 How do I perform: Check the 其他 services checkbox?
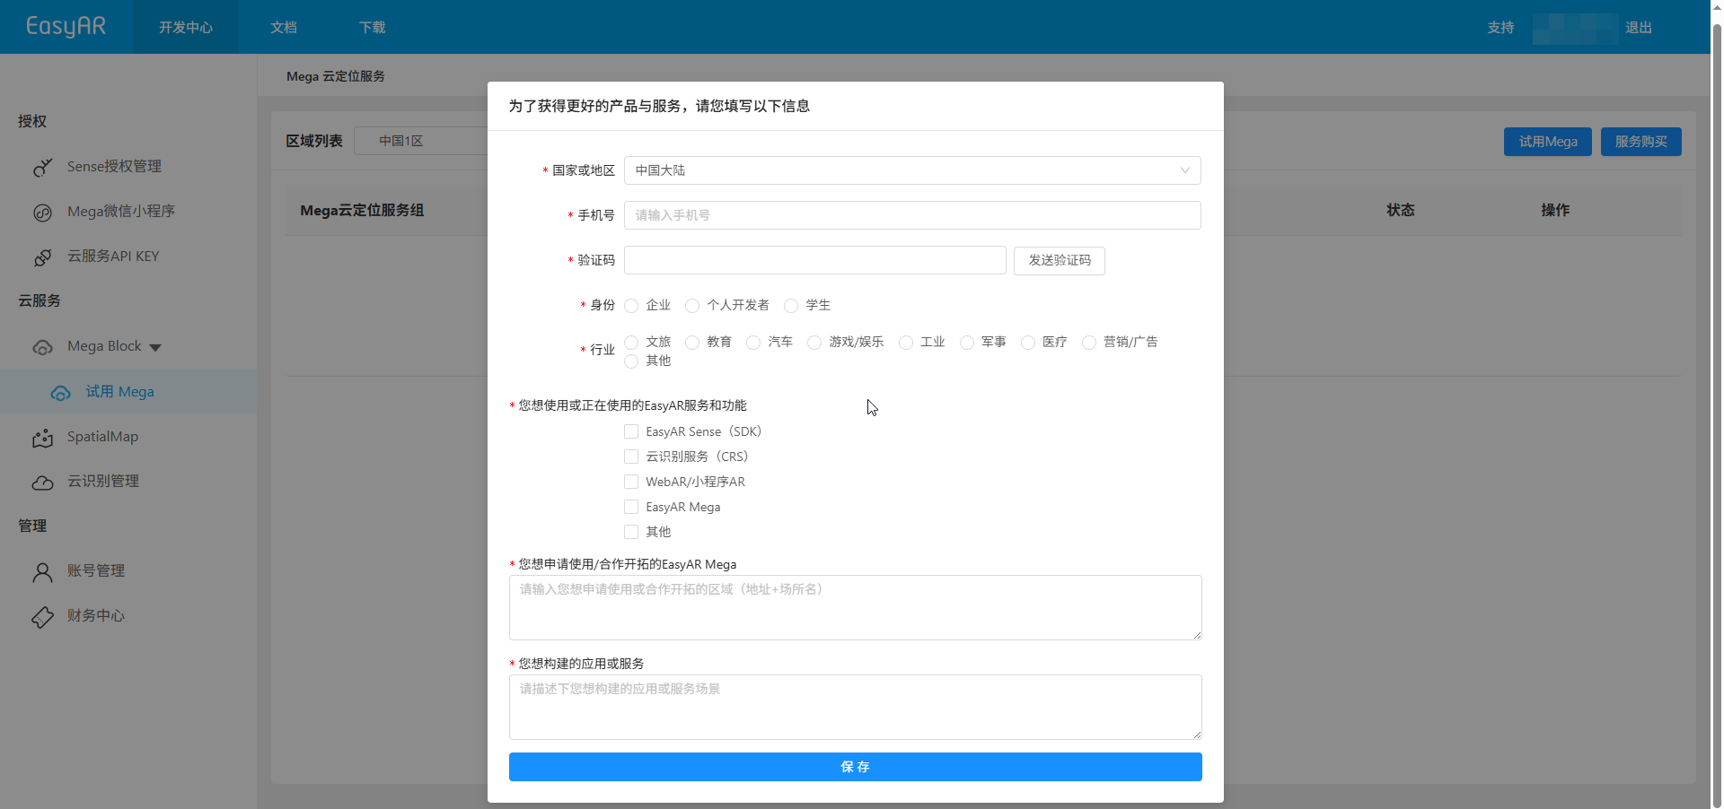pos(631,532)
